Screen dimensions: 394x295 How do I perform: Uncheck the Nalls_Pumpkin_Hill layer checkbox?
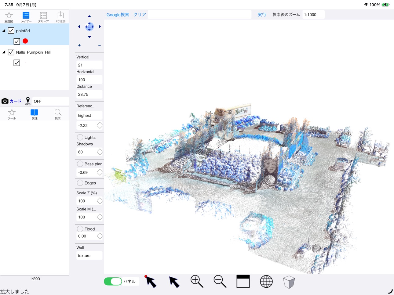[11, 52]
